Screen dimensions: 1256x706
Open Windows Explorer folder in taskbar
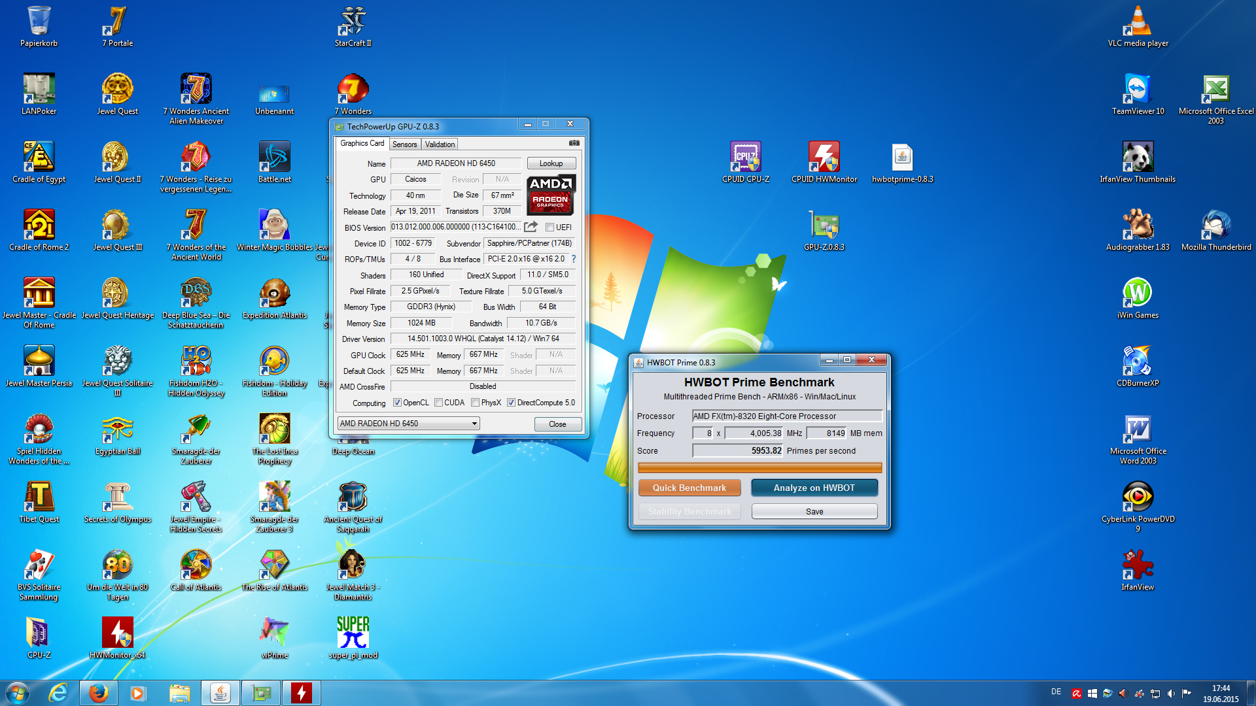tap(179, 693)
